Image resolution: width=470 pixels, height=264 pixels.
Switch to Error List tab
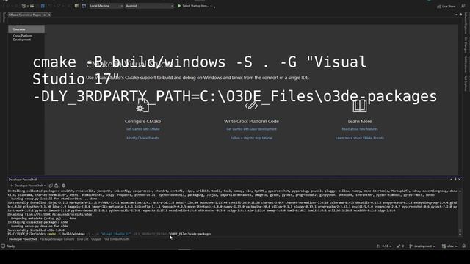point(82,239)
